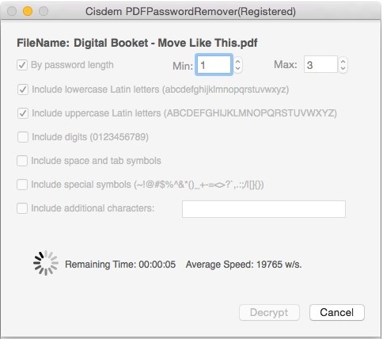Image resolution: width=383 pixels, height=339 pixels.
Task: Click the greyed-out Decrypt button
Action: [269, 313]
